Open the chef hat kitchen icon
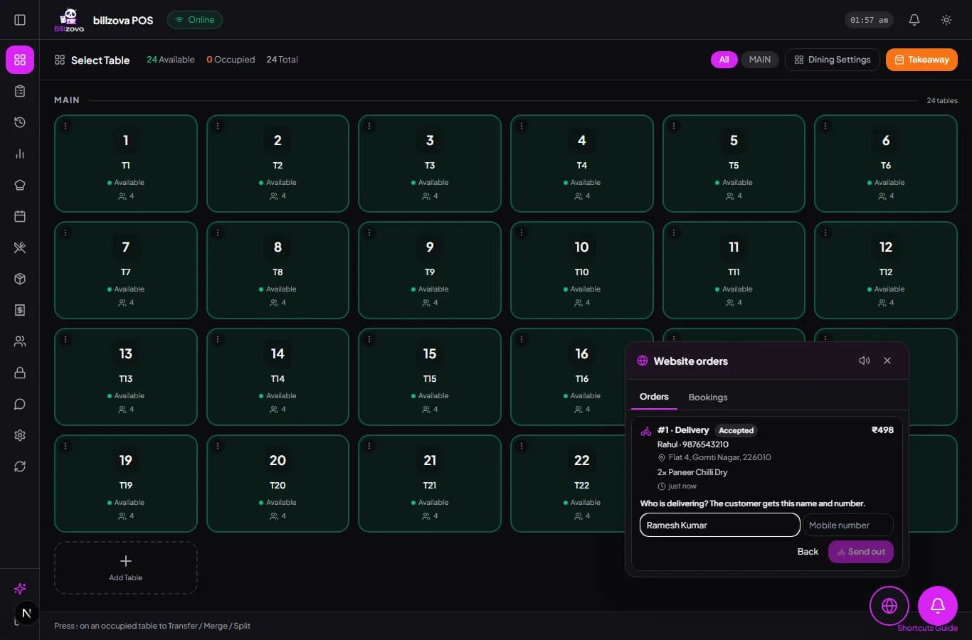This screenshot has height=640, width=972. (x=20, y=185)
